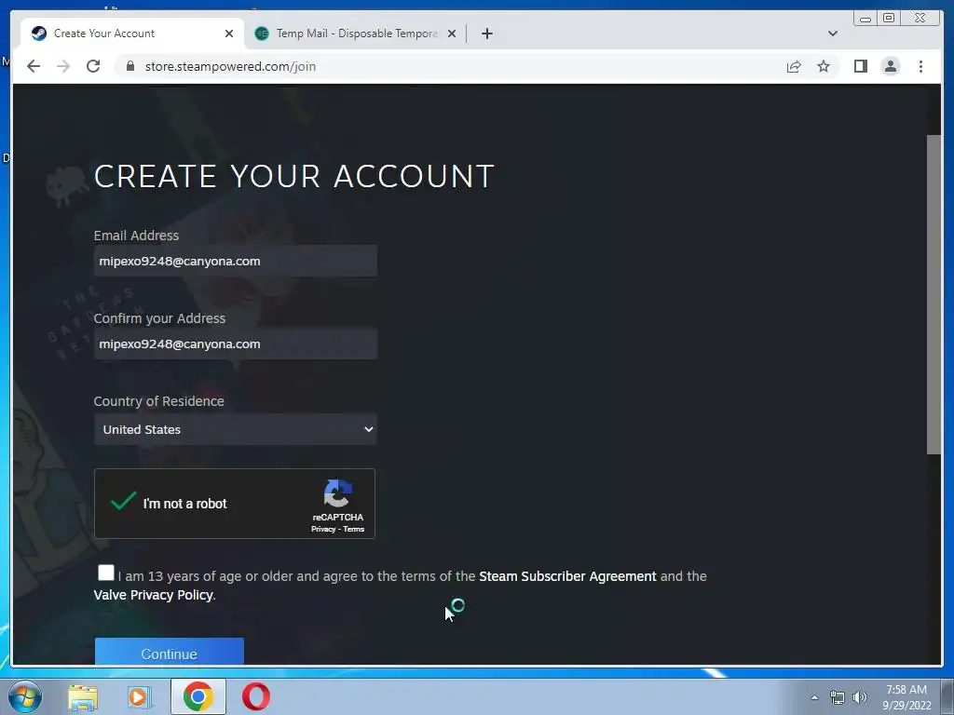Click the Email Address field

pyautogui.click(x=236, y=261)
